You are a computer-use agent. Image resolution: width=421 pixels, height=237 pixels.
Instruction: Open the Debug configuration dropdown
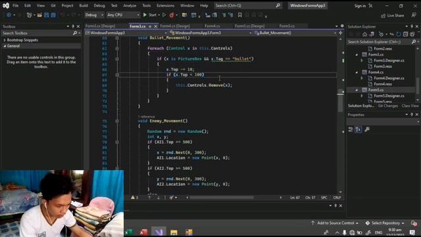(x=94, y=15)
